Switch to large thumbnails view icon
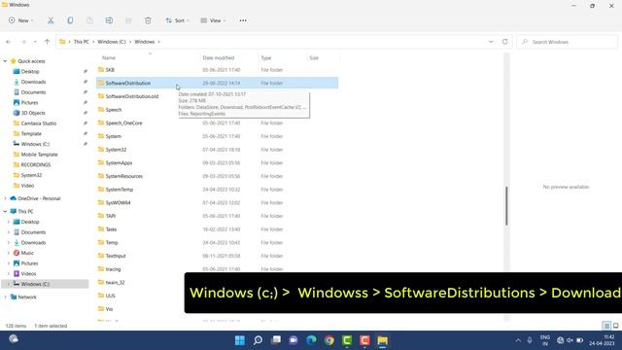The height and width of the screenshot is (350, 622). click(x=615, y=326)
